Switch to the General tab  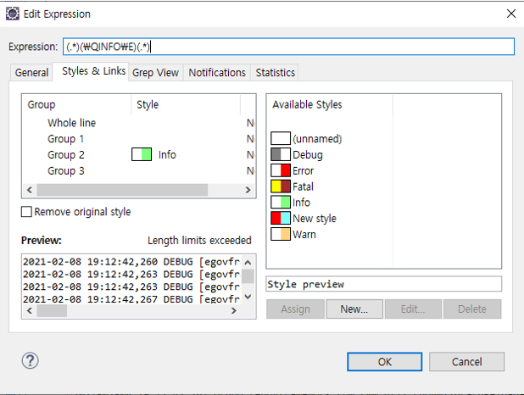[31, 73]
